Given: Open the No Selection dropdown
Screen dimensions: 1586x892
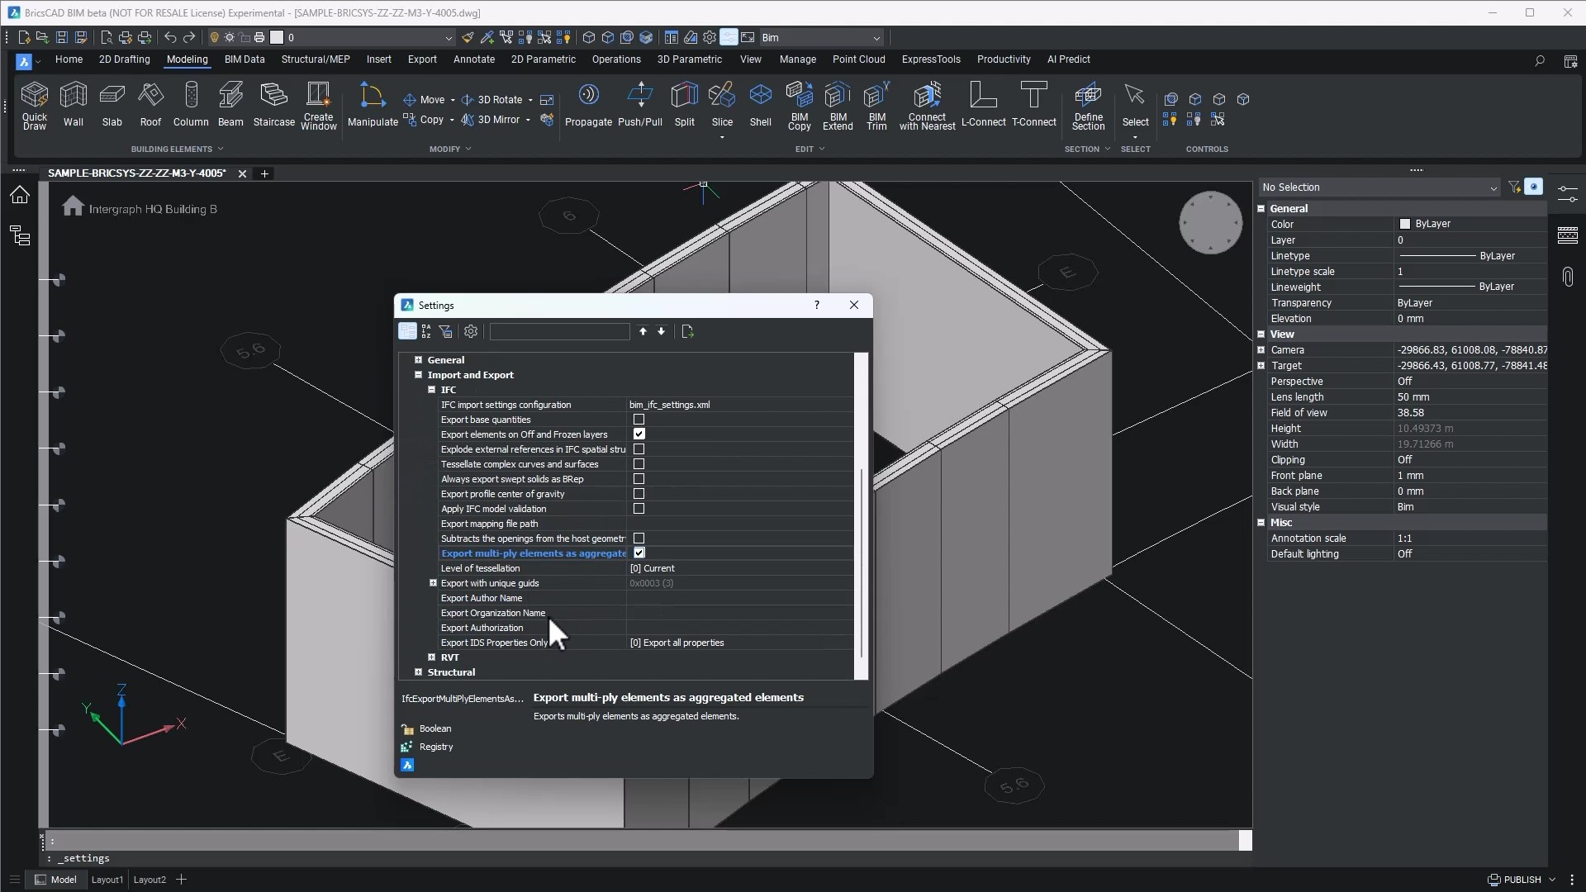Looking at the screenshot, I should tap(1379, 187).
